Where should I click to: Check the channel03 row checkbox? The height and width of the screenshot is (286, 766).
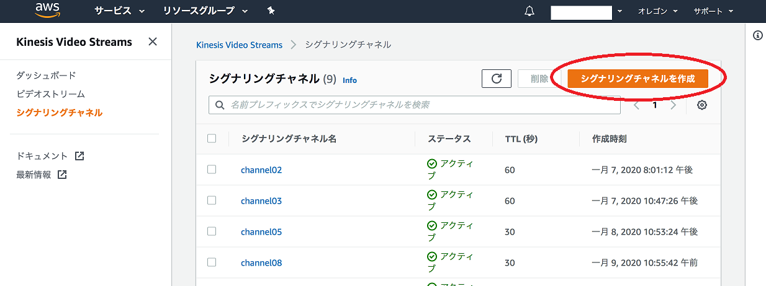pos(212,201)
